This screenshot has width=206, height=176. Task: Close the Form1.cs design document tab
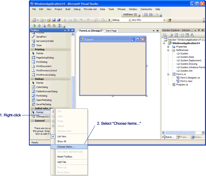click(x=158, y=31)
